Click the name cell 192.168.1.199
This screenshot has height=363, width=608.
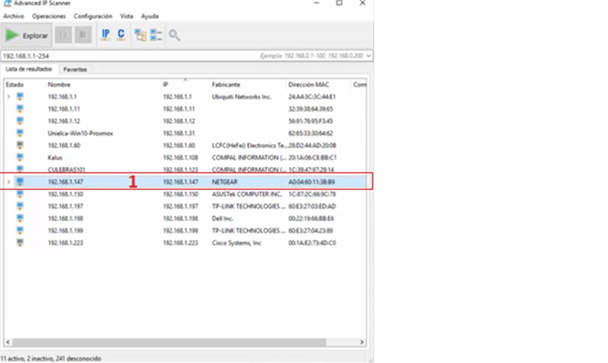[65, 231]
